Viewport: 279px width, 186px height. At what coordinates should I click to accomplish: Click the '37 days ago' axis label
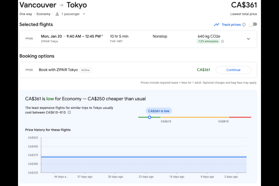85,177
